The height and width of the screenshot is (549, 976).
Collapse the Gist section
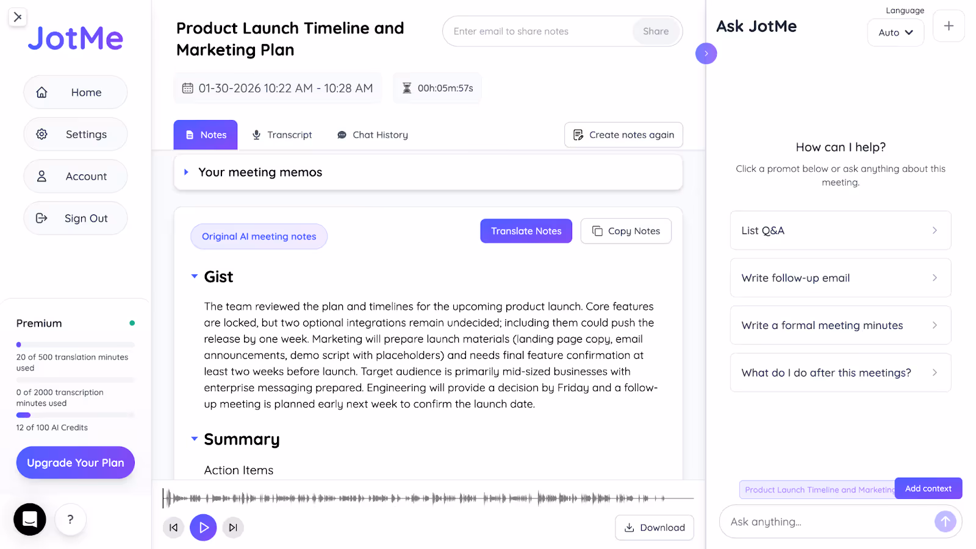click(x=195, y=277)
